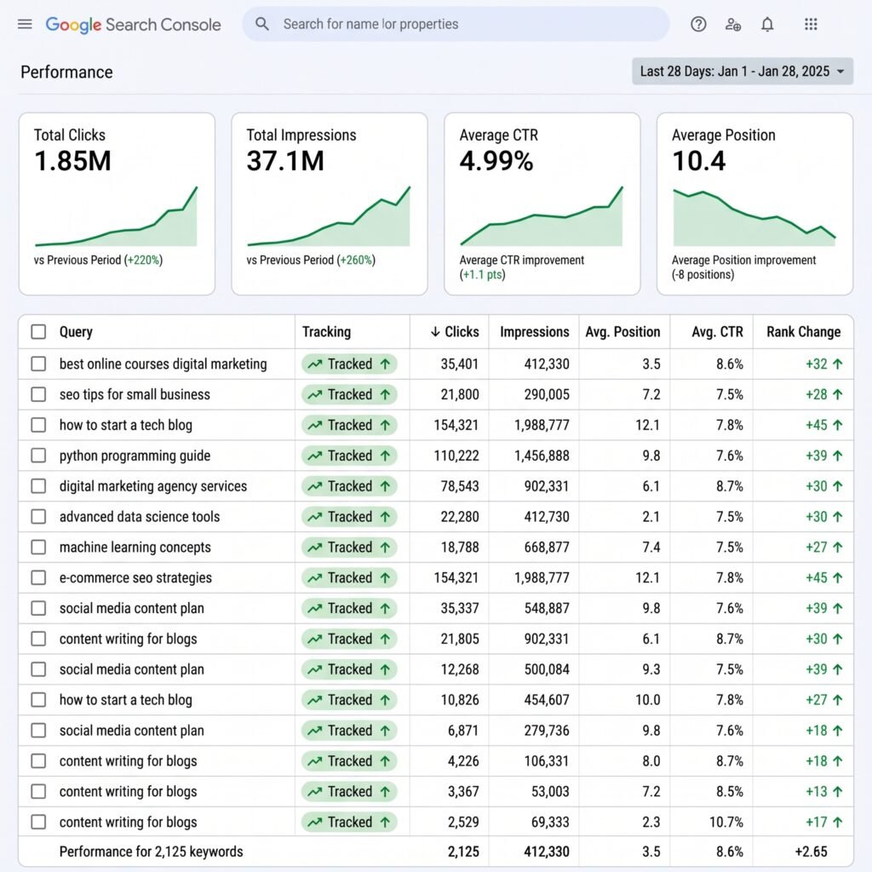Viewport: 872px width, 872px height.
Task: Open the user management icon
Action: coord(733,24)
